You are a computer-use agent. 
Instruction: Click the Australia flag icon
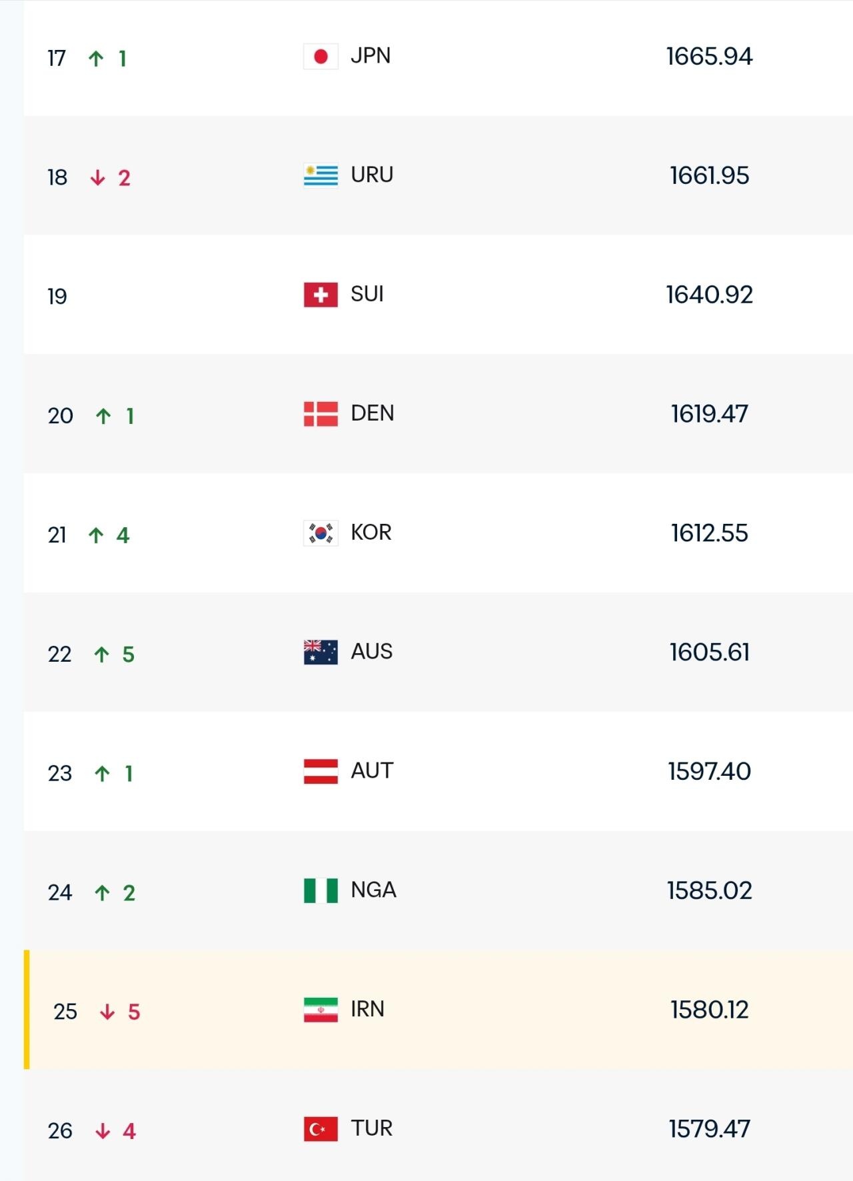pos(321,652)
